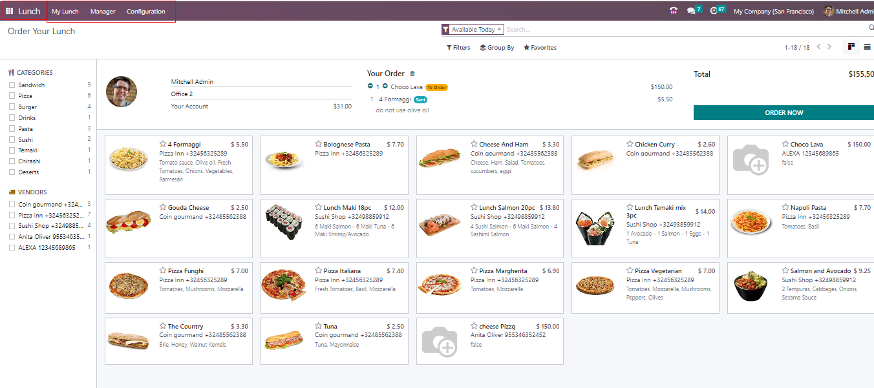Open the activities clock icon

click(x=714, y=11)
